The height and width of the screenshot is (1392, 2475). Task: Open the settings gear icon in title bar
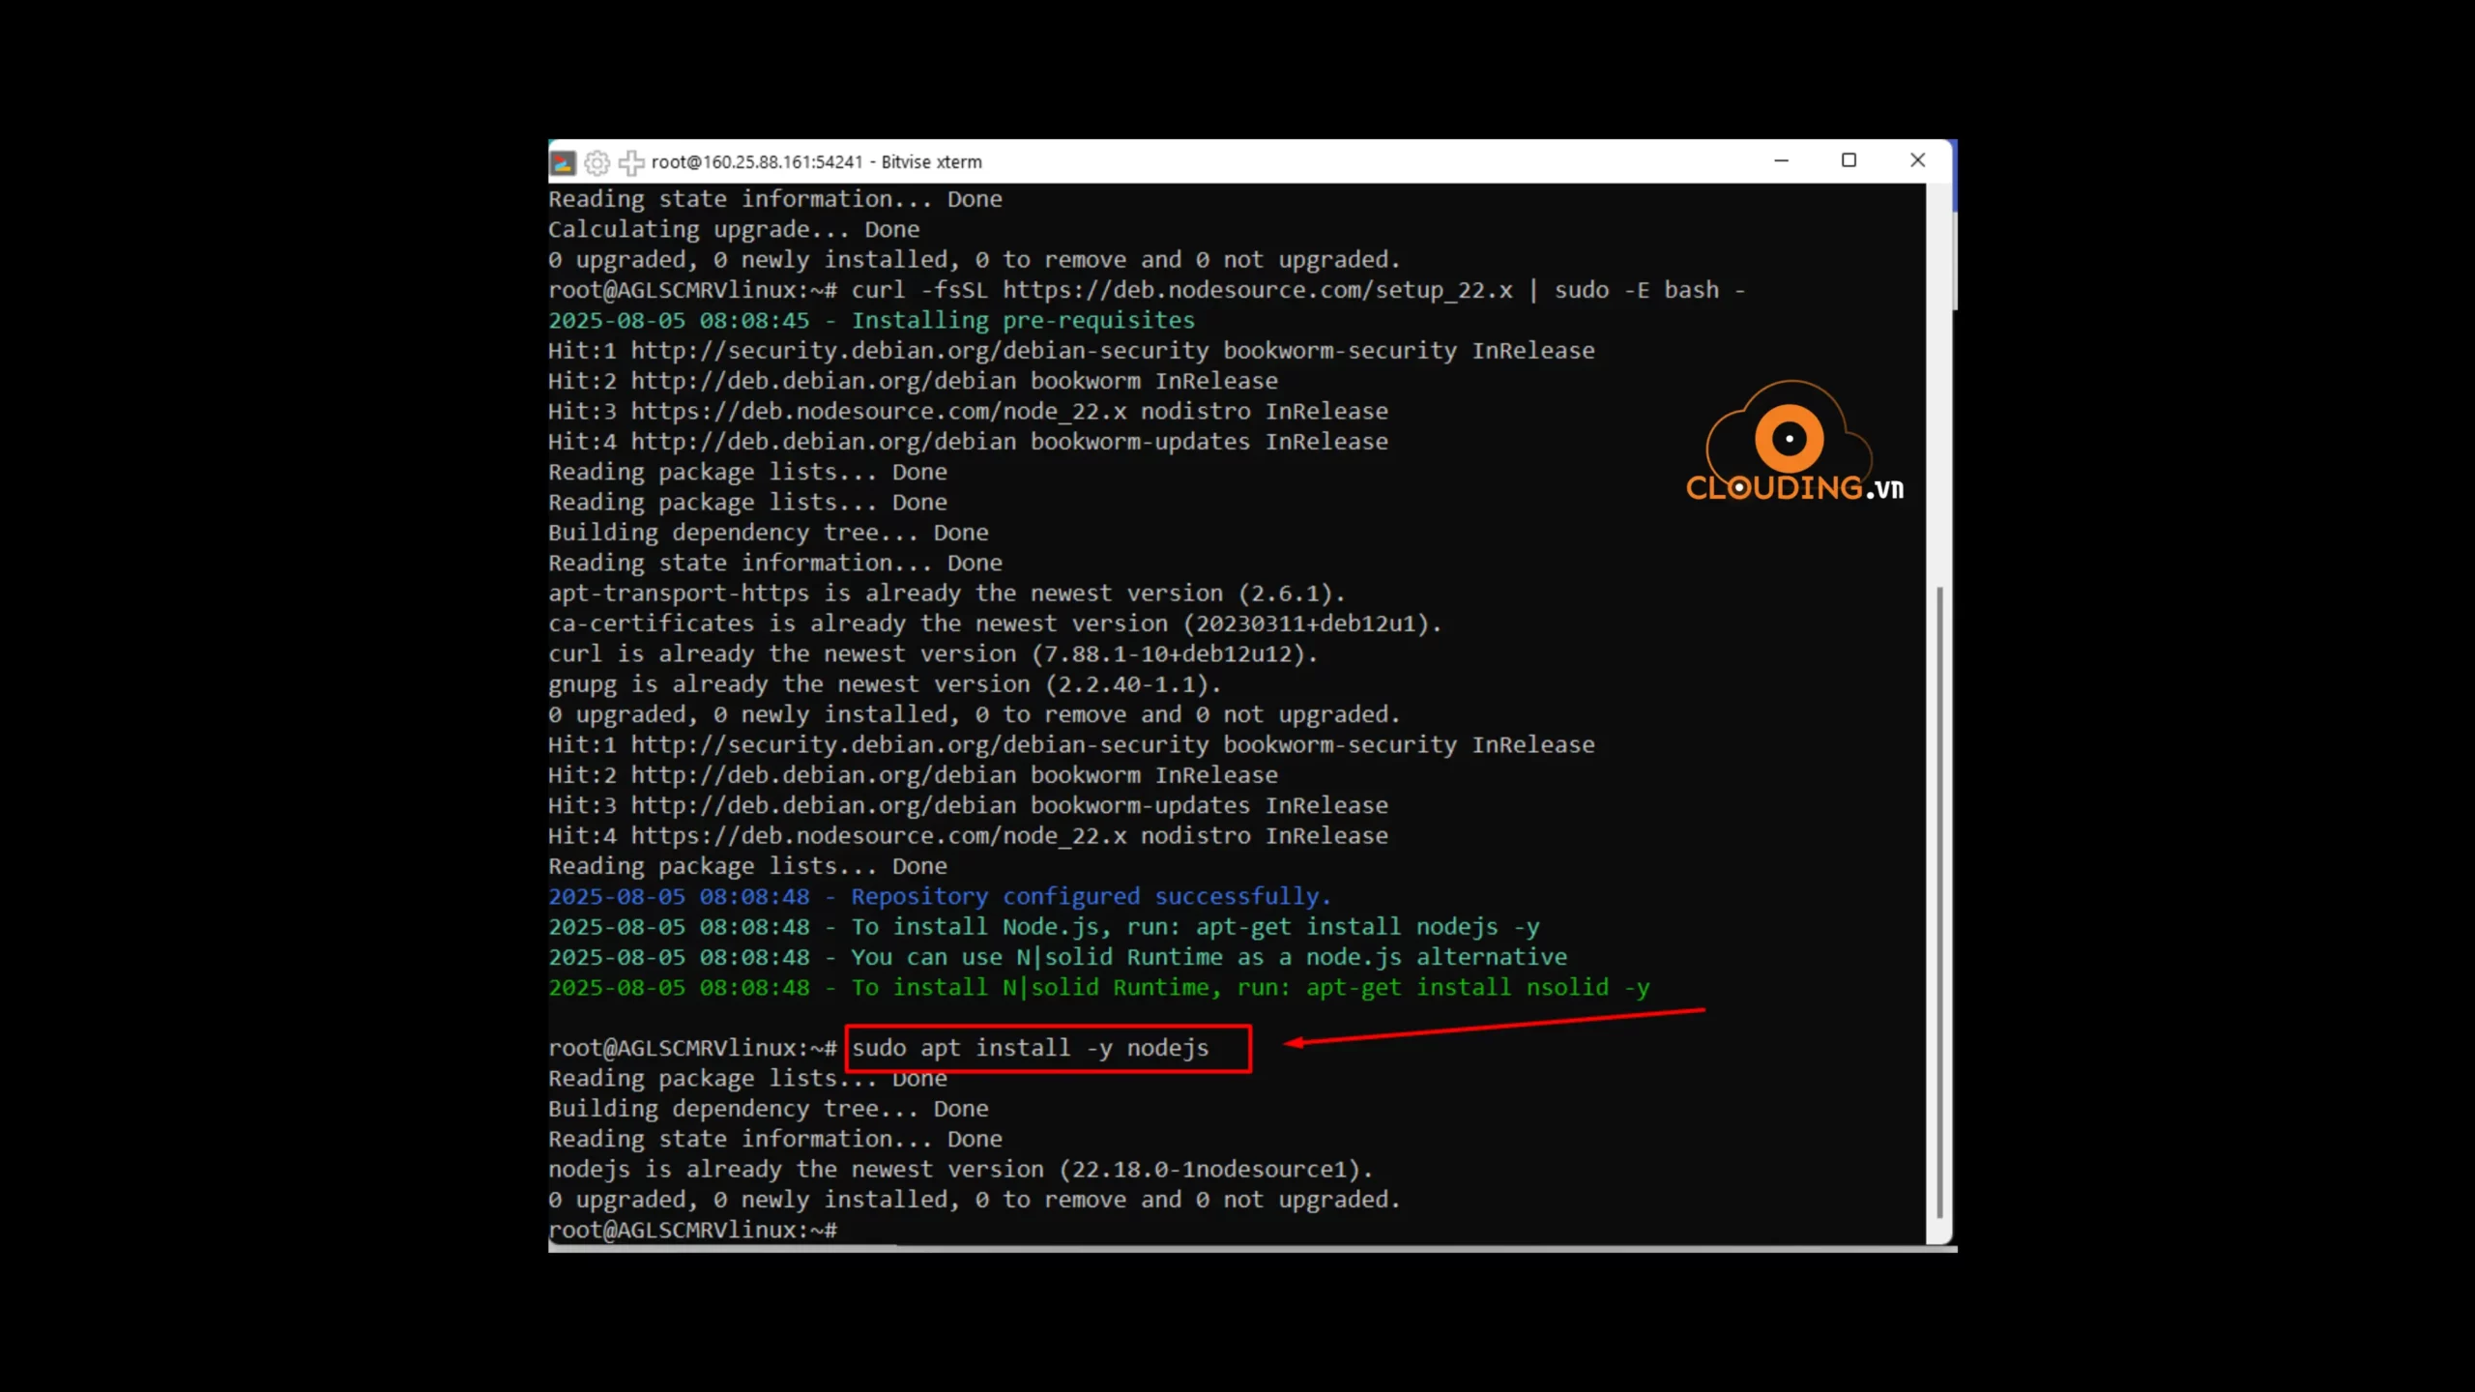(x=597, y=162)
